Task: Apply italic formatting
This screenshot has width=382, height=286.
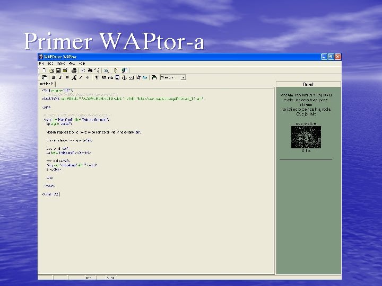Action: tap(60, 77)
